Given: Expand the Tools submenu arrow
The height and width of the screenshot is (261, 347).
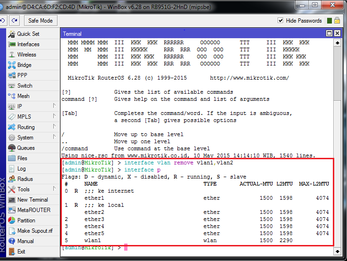Looking at the screenshot, I should coord(54,189).
